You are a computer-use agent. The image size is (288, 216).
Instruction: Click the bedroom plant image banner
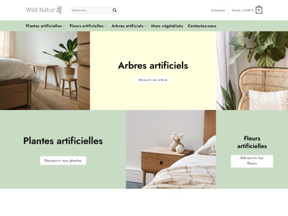45,71
